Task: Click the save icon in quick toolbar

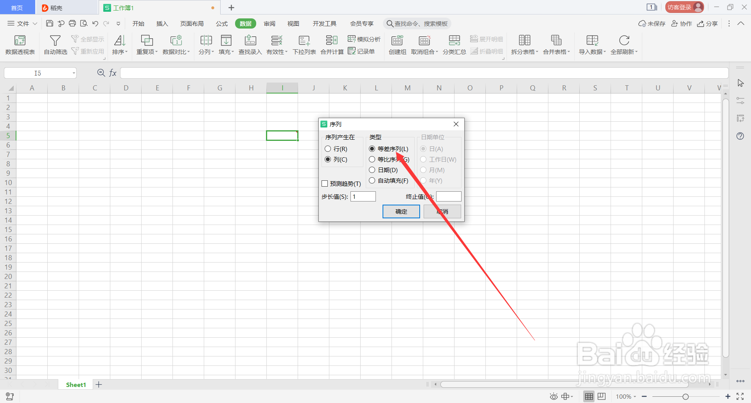Action: tap(50, 23)
